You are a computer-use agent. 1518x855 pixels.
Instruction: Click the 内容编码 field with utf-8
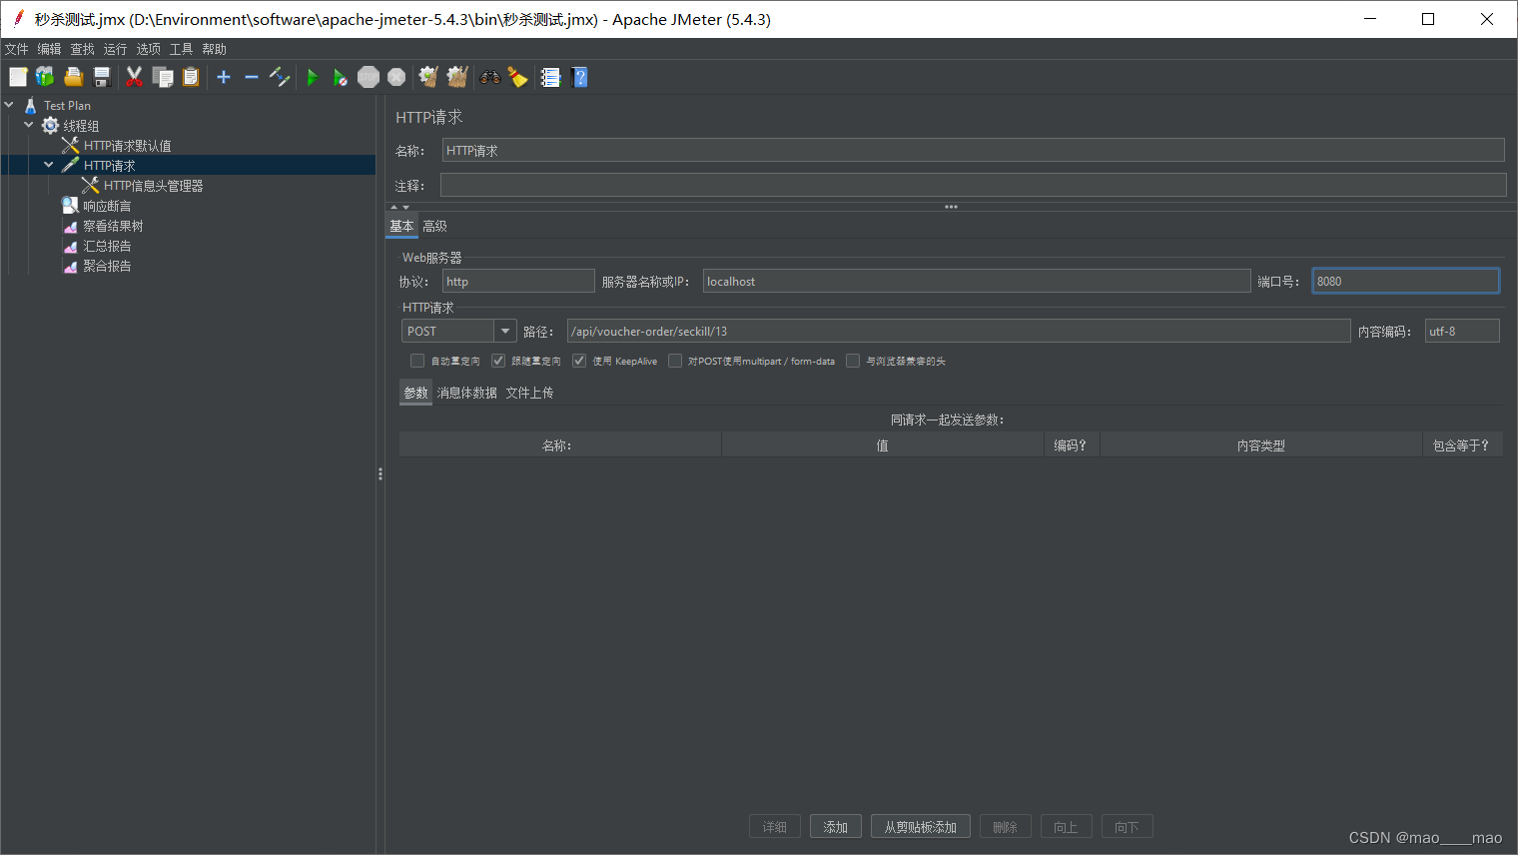coord(1462,331)
